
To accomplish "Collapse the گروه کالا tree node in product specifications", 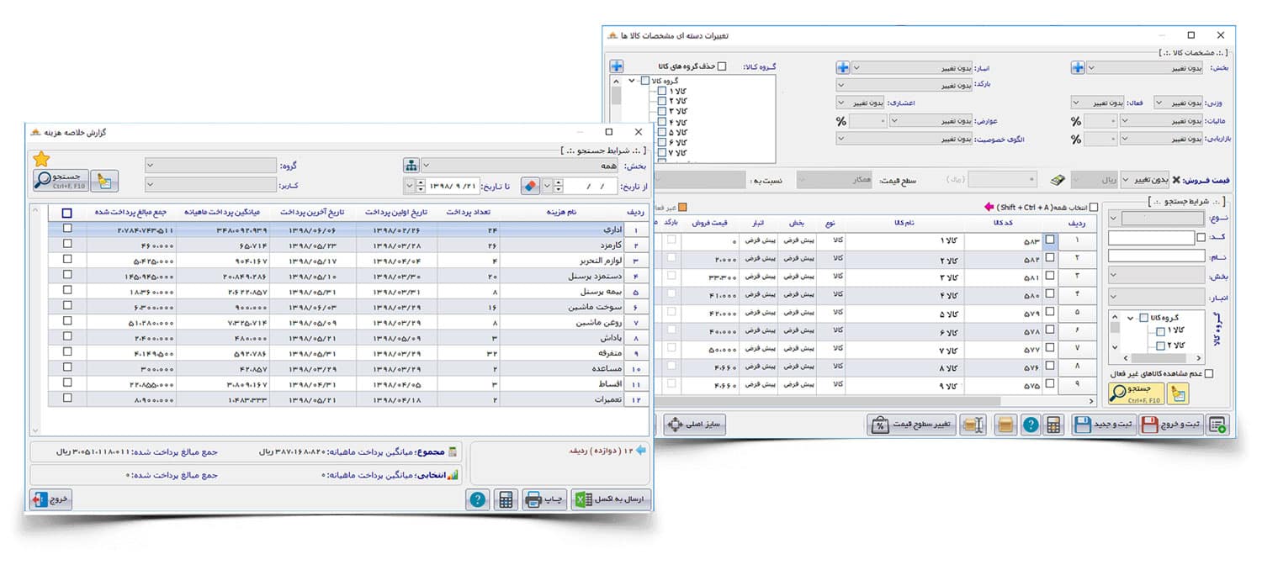I will 631,81.
